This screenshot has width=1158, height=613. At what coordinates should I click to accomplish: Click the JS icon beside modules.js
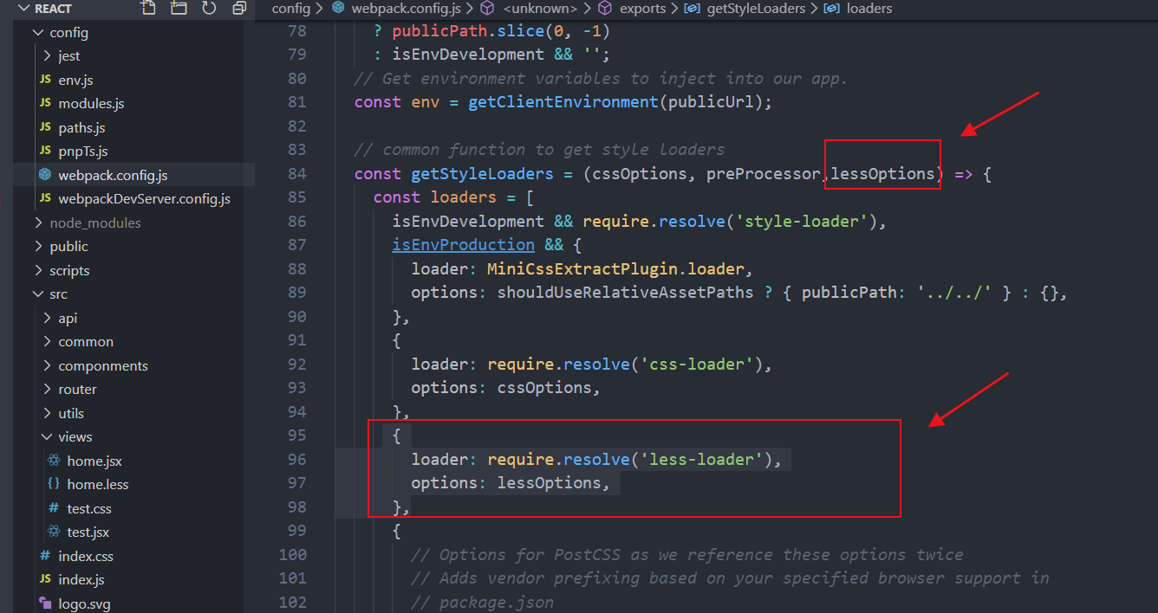[45, 103]
